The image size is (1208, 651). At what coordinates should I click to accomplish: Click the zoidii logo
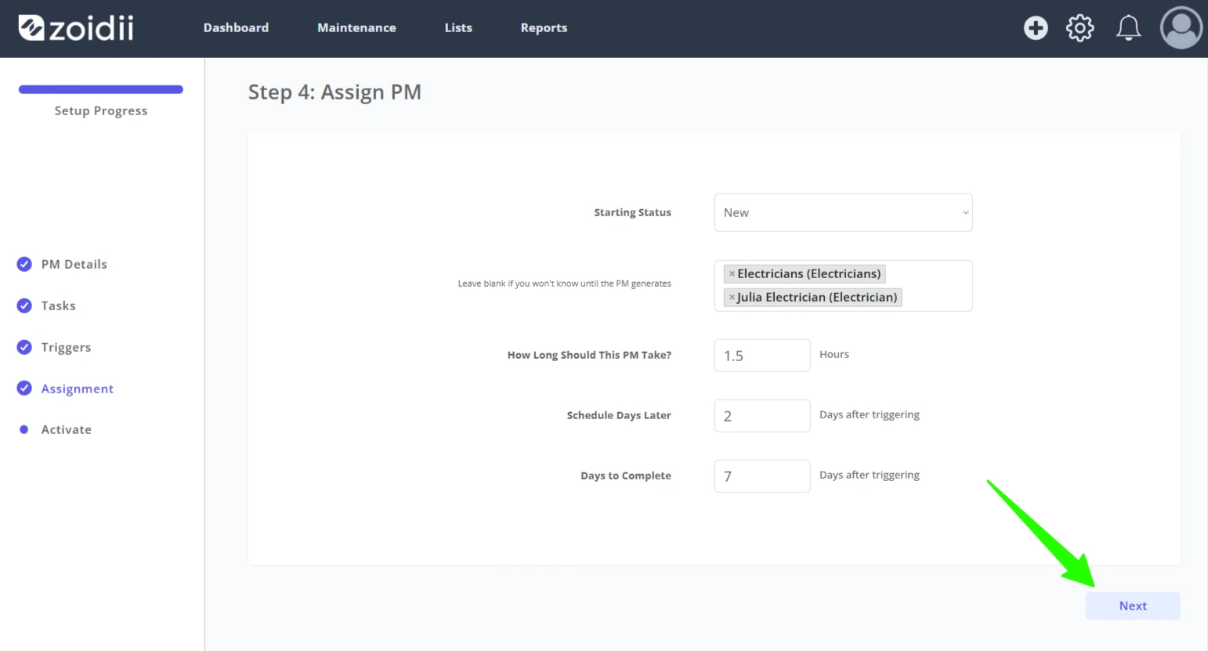(76, 28)
